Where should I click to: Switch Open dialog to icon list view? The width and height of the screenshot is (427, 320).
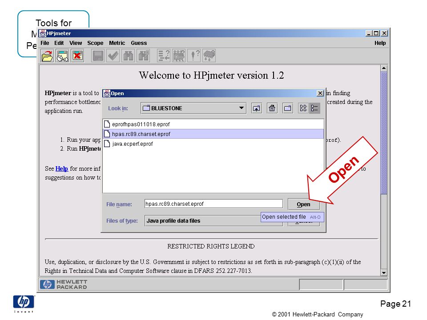(x=303, y=108)
